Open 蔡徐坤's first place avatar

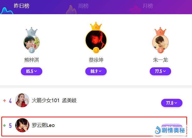pyautogui.click(x=96, y=40)
